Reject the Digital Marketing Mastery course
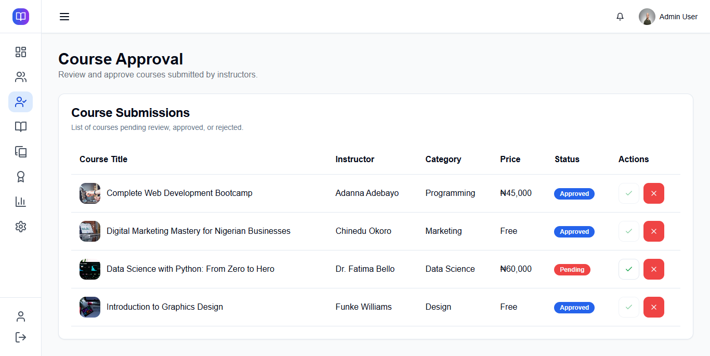710x356 pixels. (654, 231)
